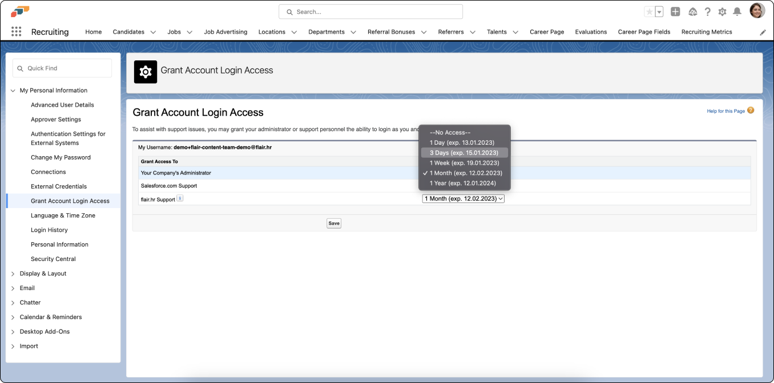Screen dimensions: 774x383
Task: Click the Quick Find search field
Action: (x=62, y=68)
